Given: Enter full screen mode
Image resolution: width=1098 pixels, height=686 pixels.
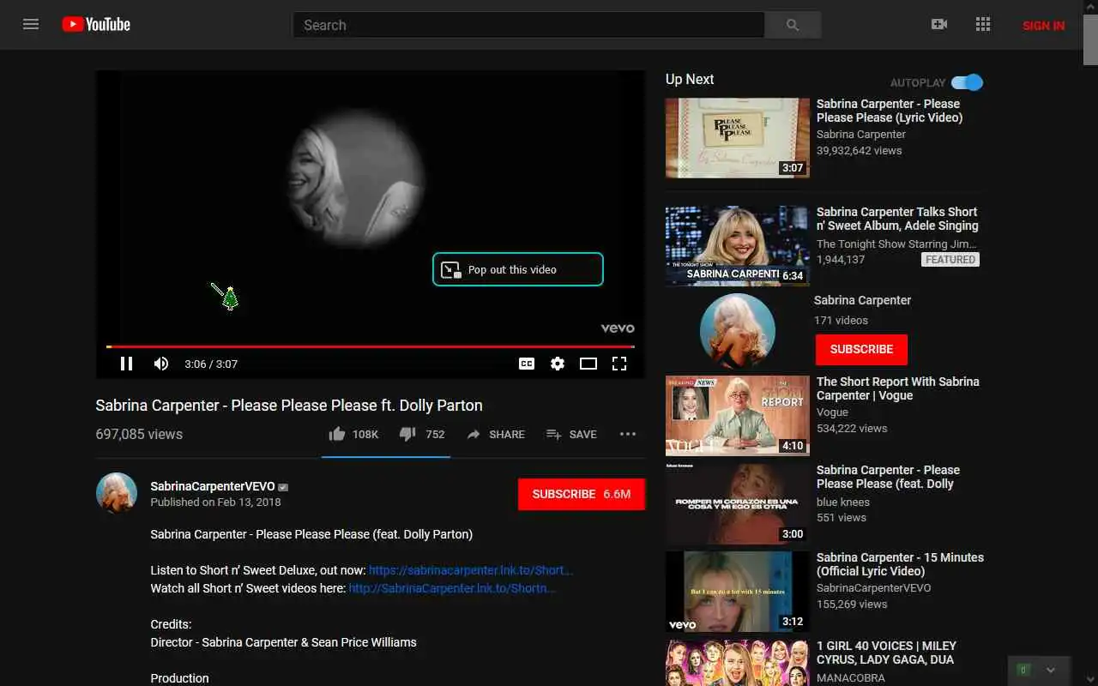Looking at the screenshot, I should tap(619, 364).
